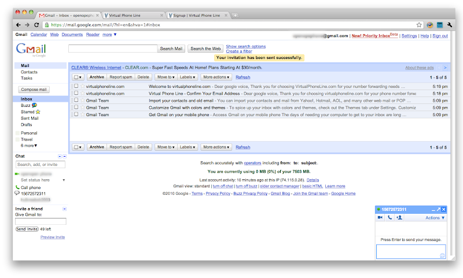Expand the 6 more labels list
The image size is (463, 278).
[x=29, y=145]
